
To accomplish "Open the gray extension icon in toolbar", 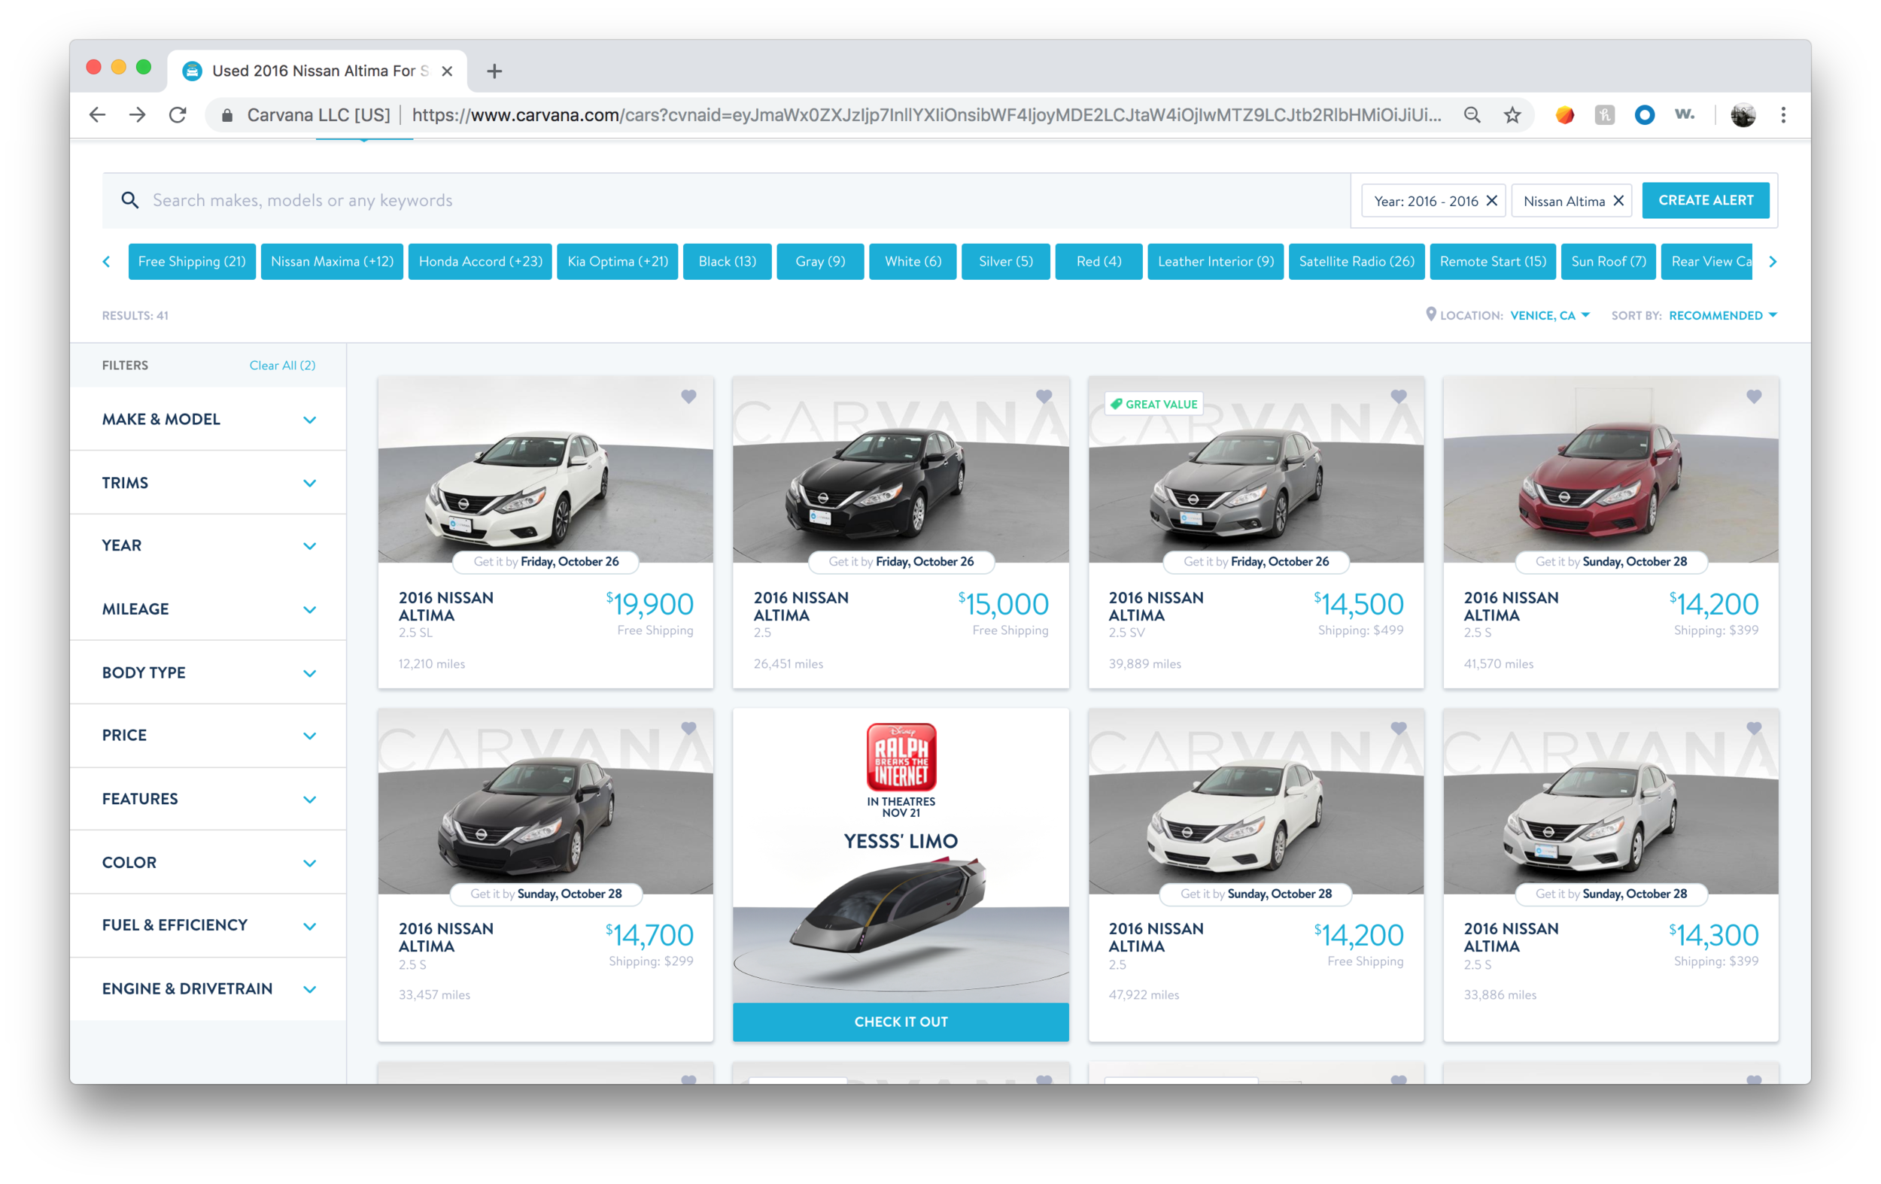I will [1604, 116].
